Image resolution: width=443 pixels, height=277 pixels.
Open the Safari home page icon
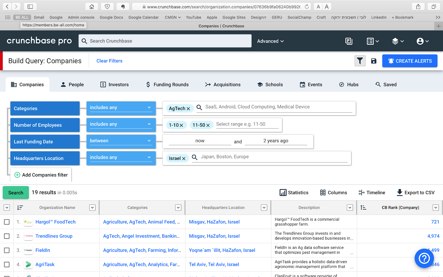coord(92,6)
